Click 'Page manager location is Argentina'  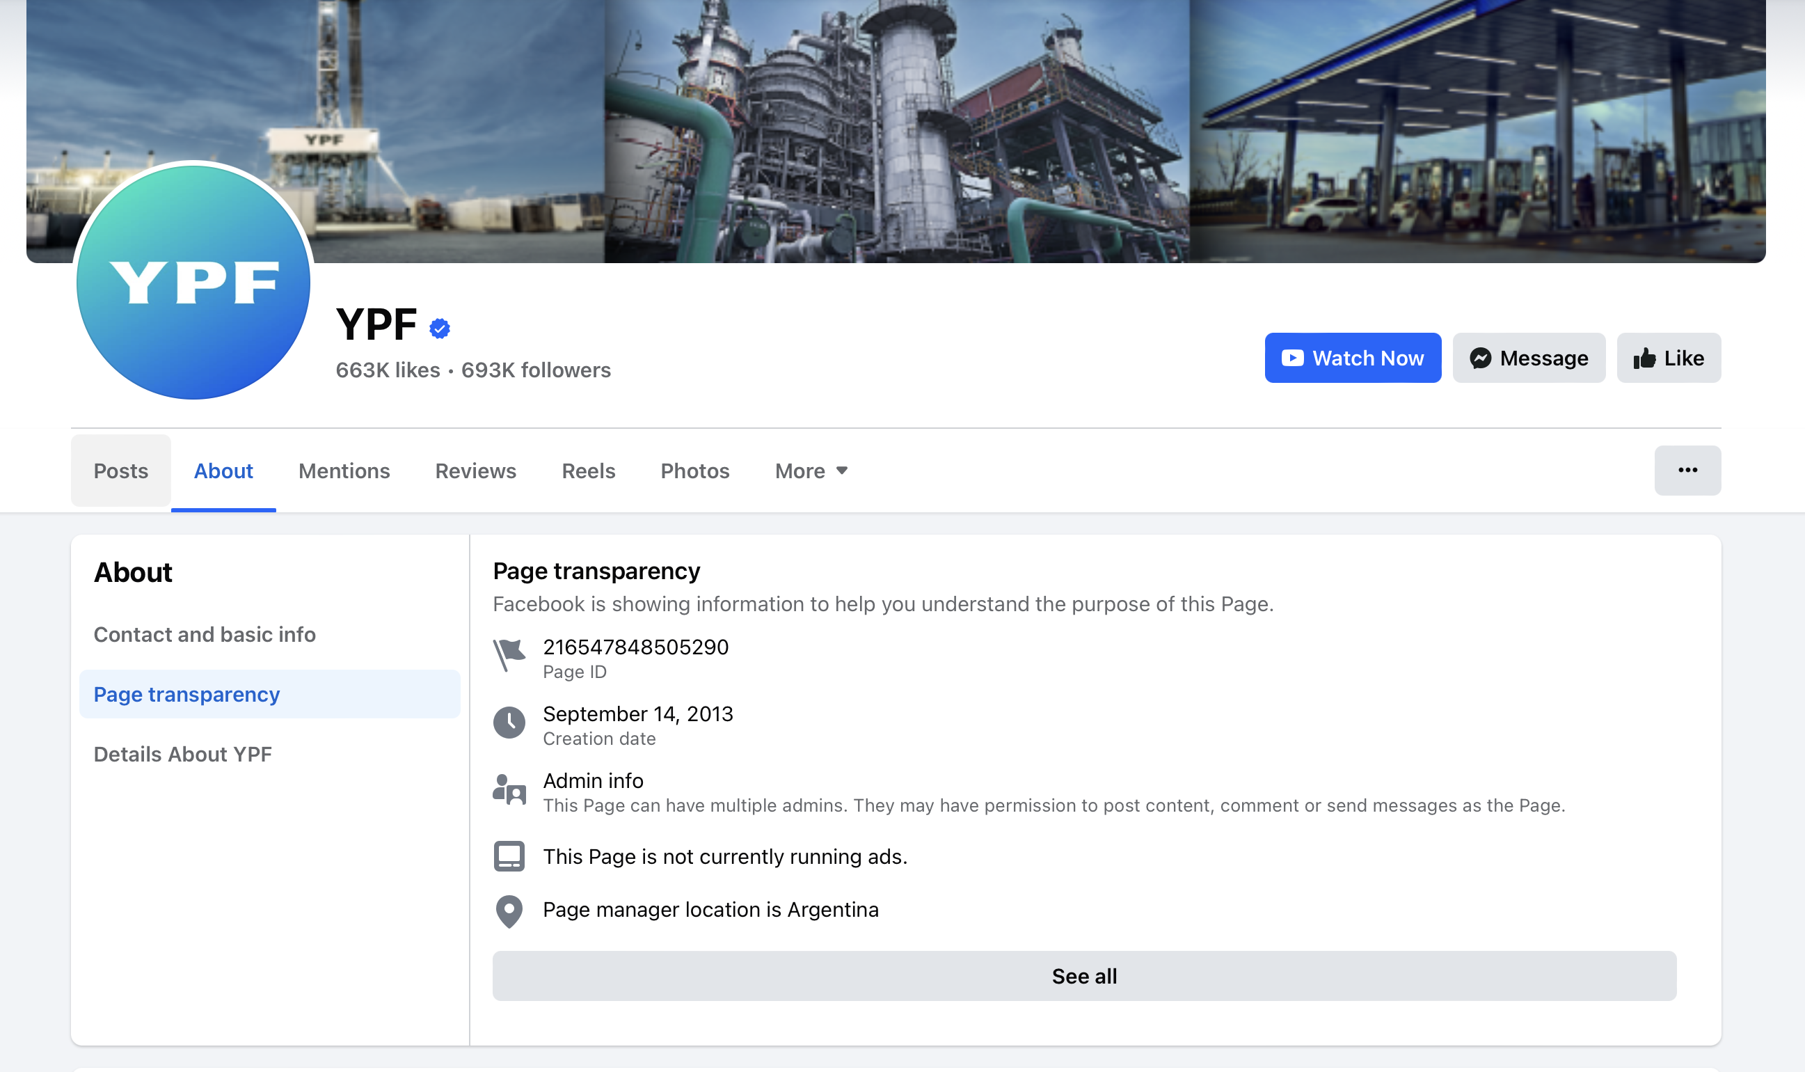(710, 910)
